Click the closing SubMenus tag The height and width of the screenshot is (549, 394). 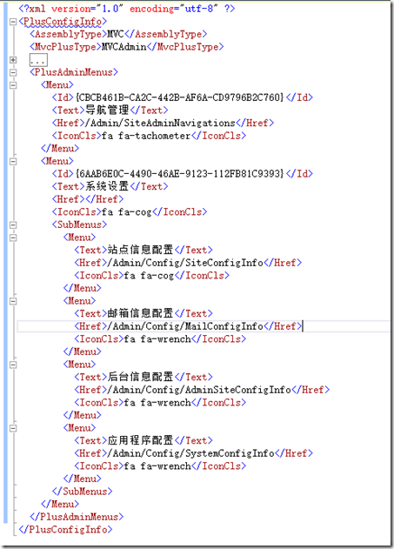[83, 492]
